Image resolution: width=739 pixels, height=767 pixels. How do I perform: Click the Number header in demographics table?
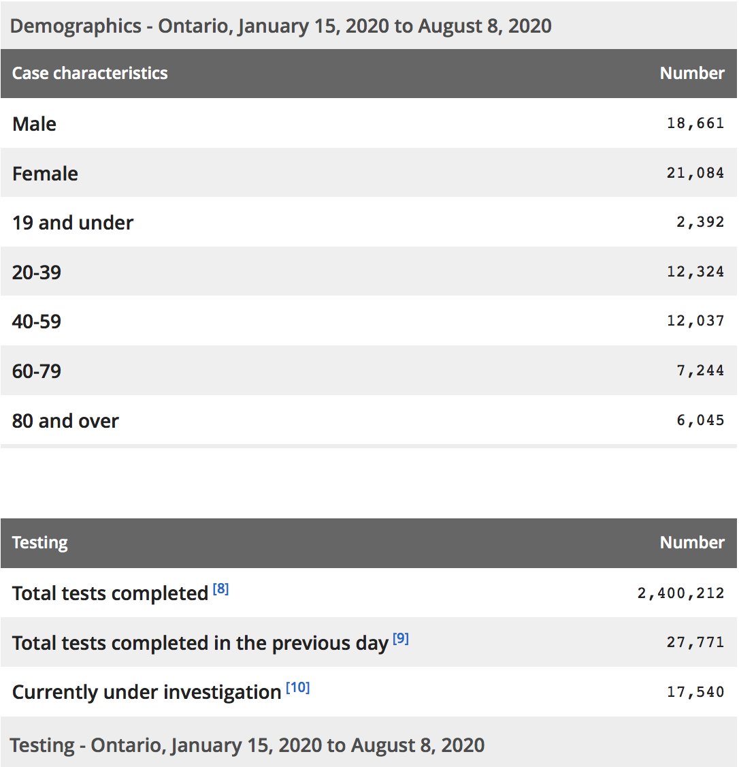[x=692, y=73]
